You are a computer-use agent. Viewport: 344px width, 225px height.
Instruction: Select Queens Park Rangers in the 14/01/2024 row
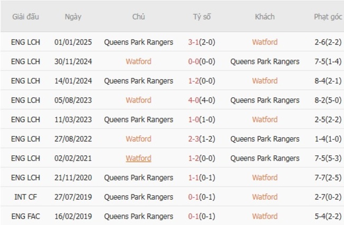tap(139, 81)
